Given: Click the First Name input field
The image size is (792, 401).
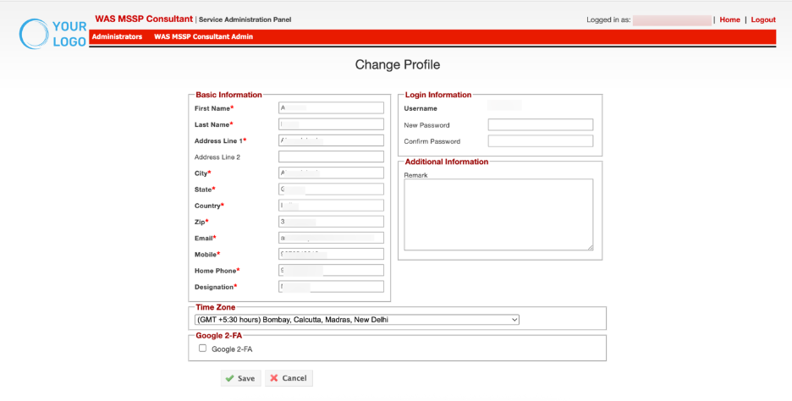Looking at the screenshot, I should pos(331,108).
